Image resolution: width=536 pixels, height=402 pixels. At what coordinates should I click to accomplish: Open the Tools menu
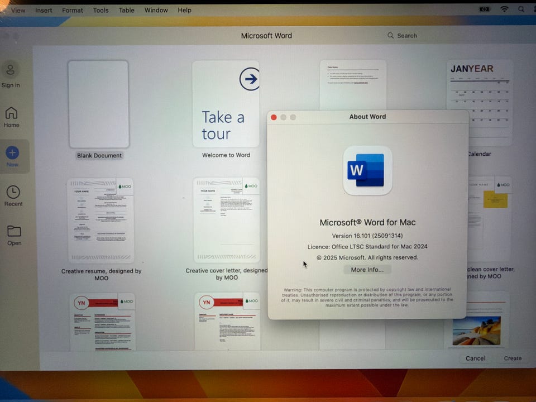(x=100, y=10)
